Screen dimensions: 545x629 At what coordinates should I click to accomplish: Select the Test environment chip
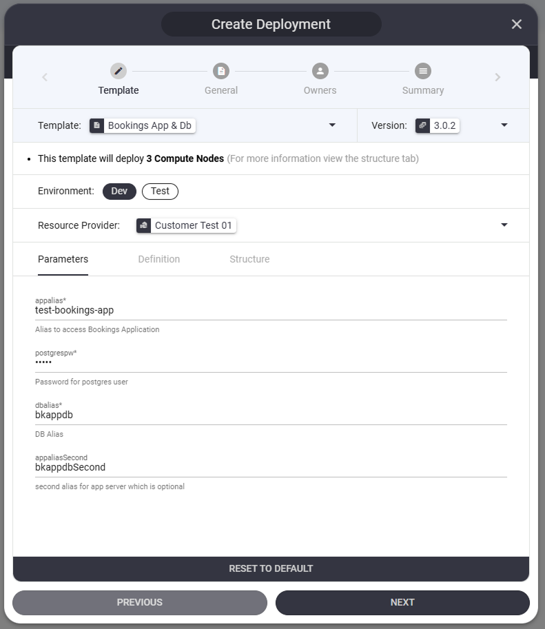point(160,191)
